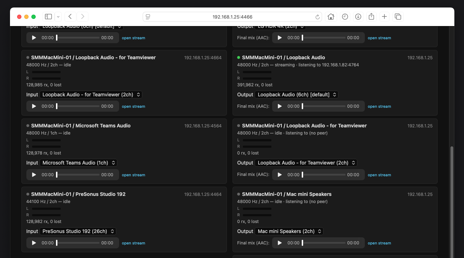Open stream link for Mac mini Speakers
The height and width of the screenshot is (258, 464).
pyautogui.click(x=379, y=243)
